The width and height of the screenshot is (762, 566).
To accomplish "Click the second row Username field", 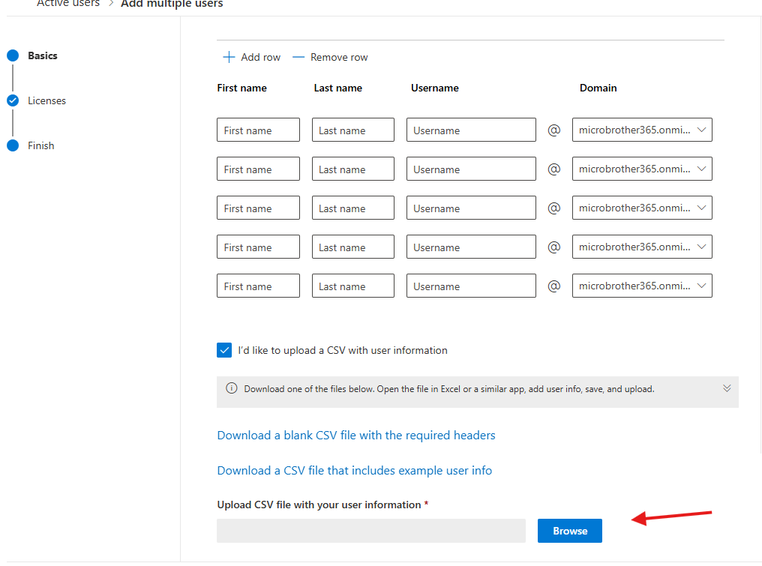I will tap(471, 169).
